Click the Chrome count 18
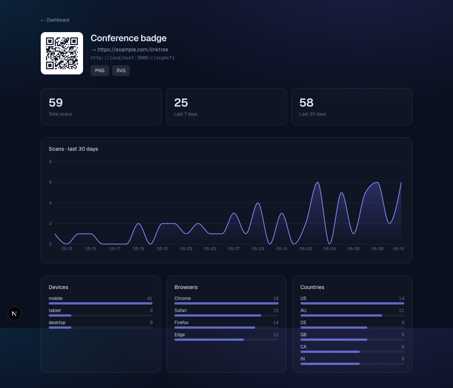This screenshot has height=388, width=453. pyautogui.click(x=276, y=298)
